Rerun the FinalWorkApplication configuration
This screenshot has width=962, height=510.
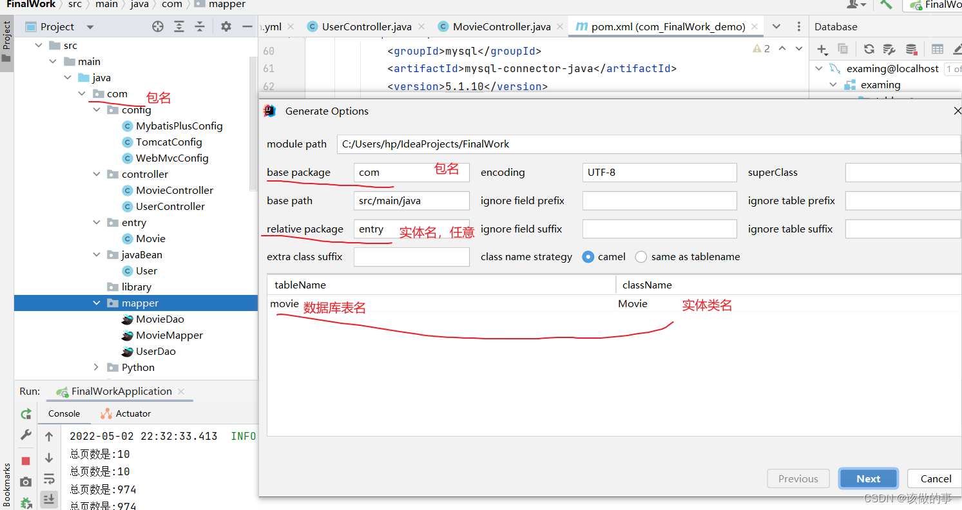pos(26,414)
